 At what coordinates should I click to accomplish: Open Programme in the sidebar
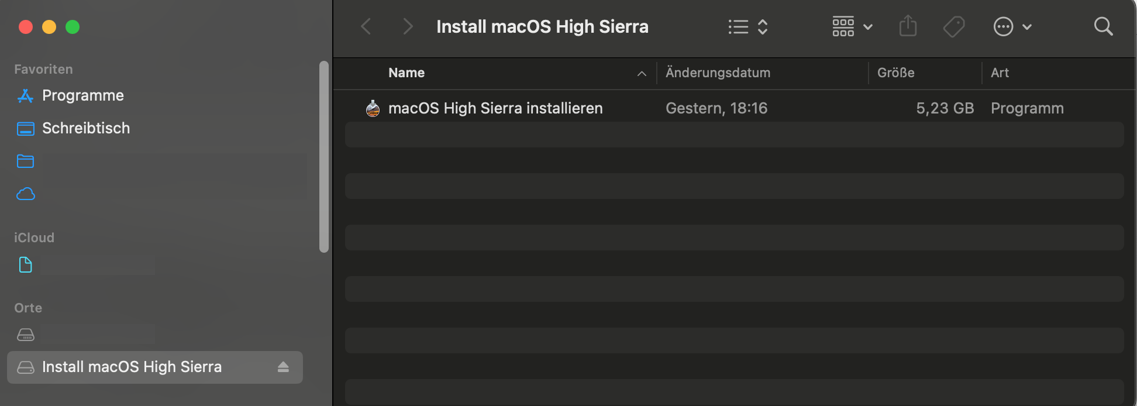tap(82, 95)
